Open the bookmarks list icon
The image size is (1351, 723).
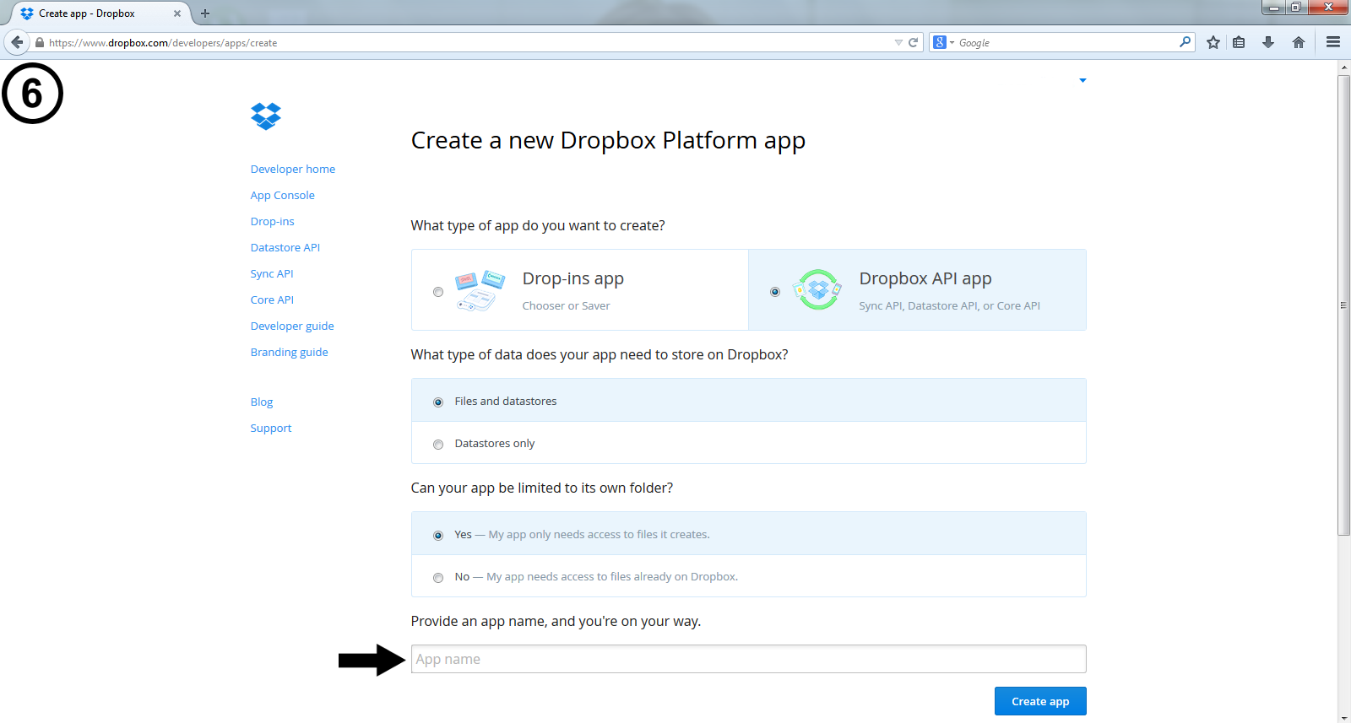[x=1239, y=42]
